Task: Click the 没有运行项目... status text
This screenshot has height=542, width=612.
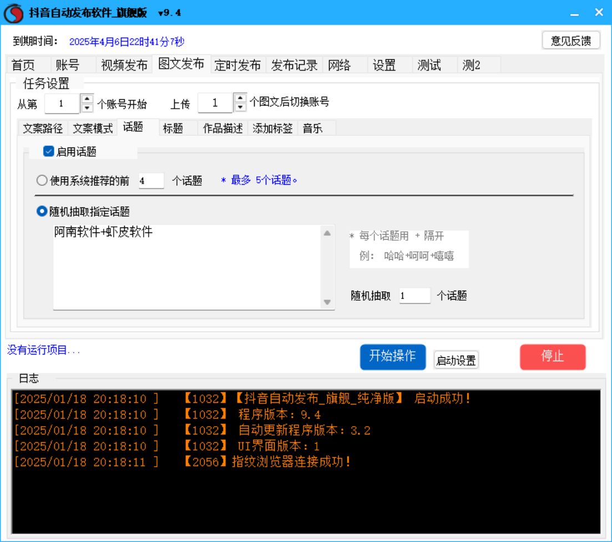Action: click(43, 350)
